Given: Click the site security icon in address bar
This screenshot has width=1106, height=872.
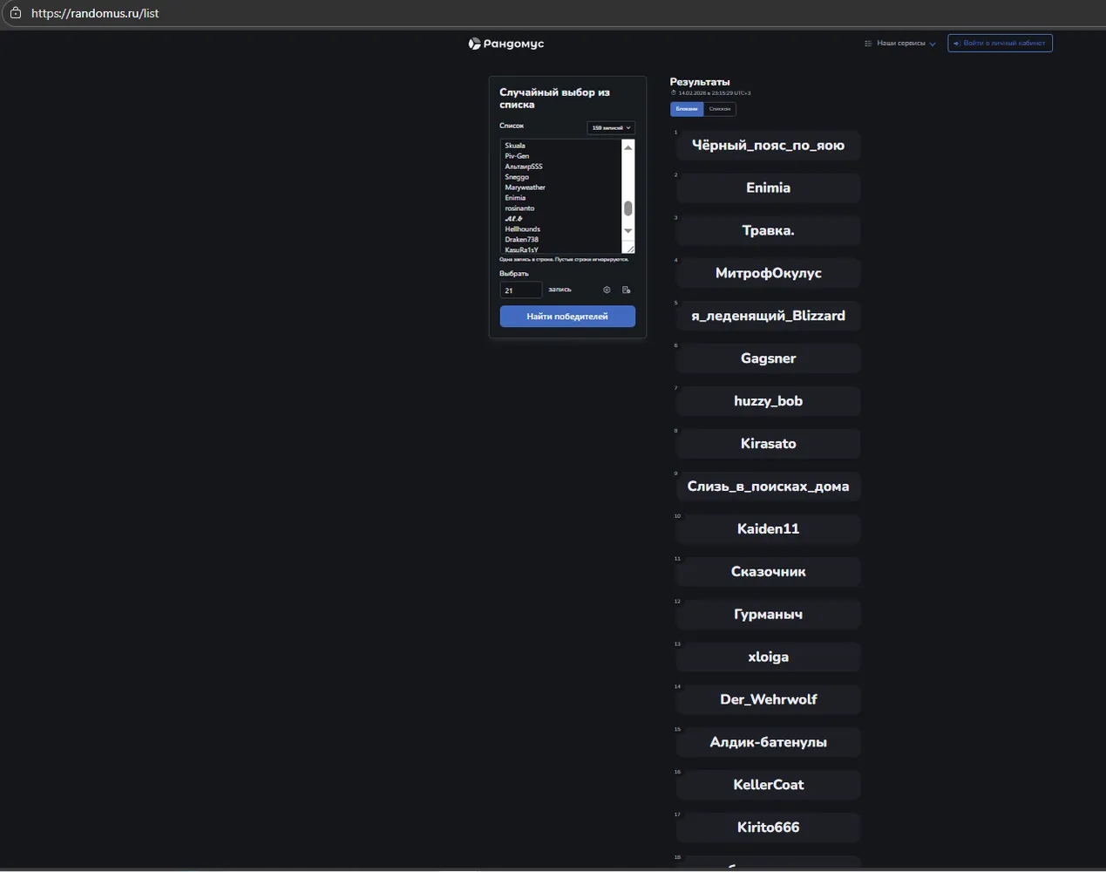Looking at the screenshot, I should [x=15, y=13].
